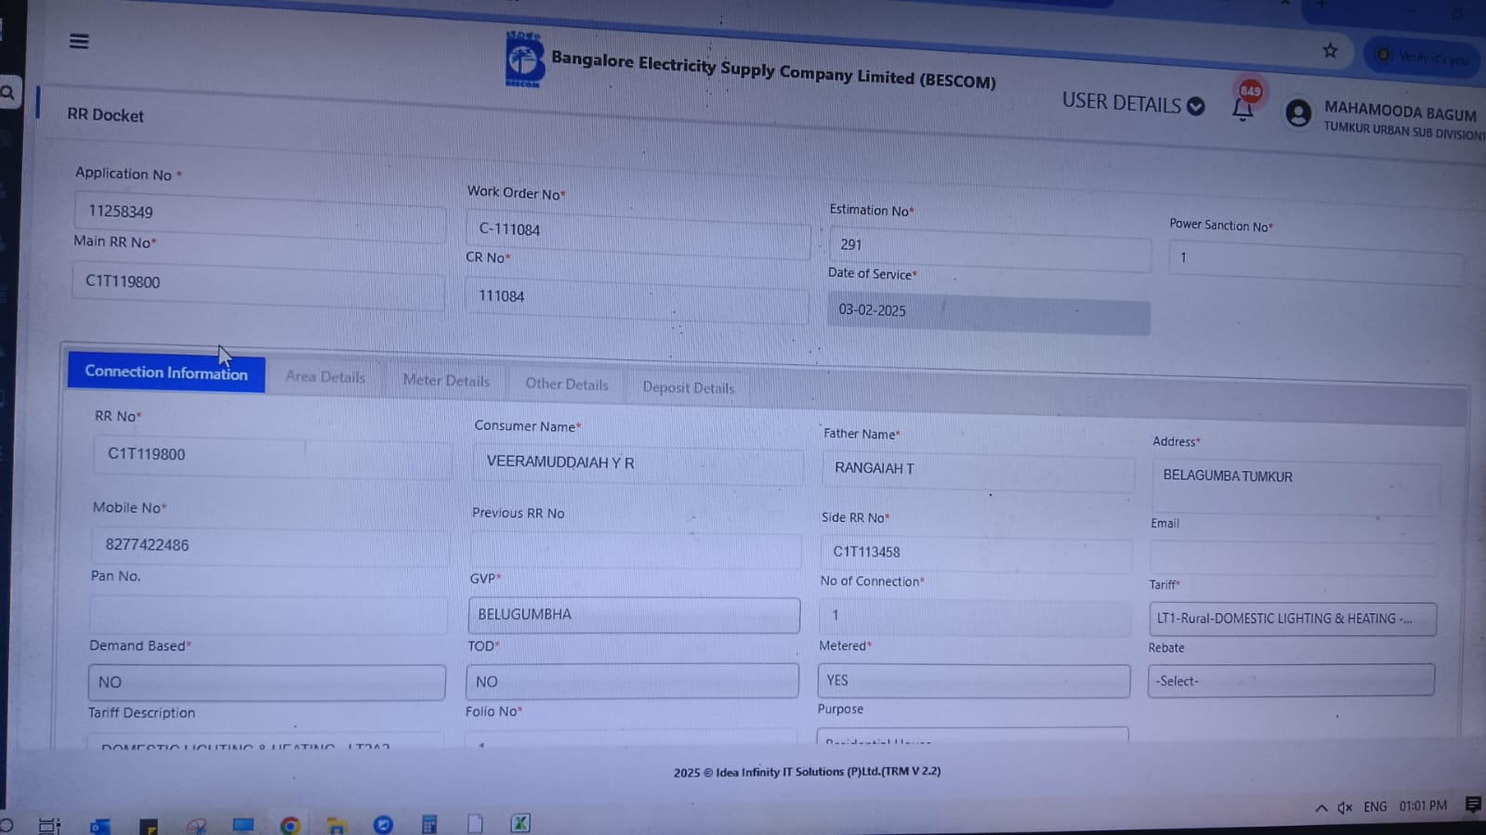Open Task View on the taskbar
This screenshot has height=835, width=1486.
click(x=49, y=825)
